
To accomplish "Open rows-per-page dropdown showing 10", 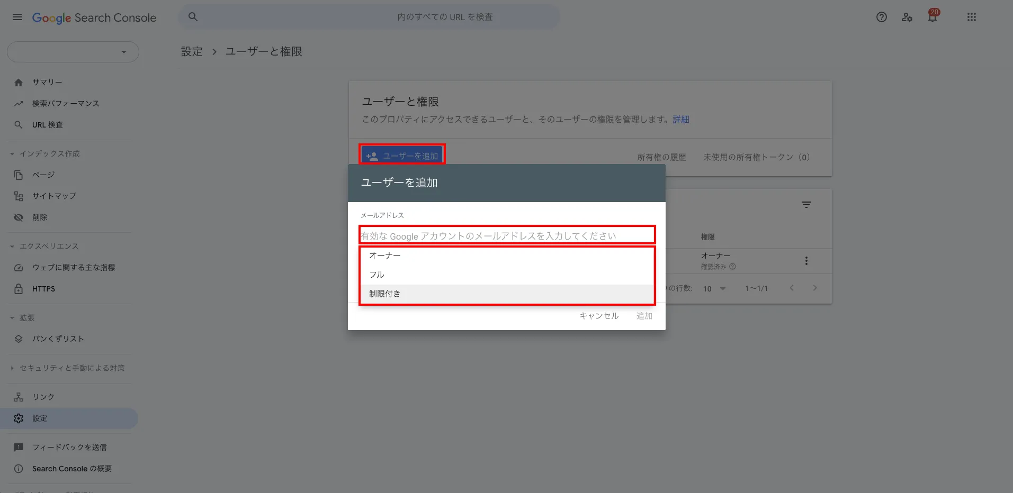I will coord(714,289).
